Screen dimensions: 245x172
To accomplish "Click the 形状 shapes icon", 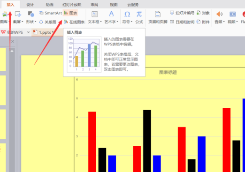I will click(31, 14).
